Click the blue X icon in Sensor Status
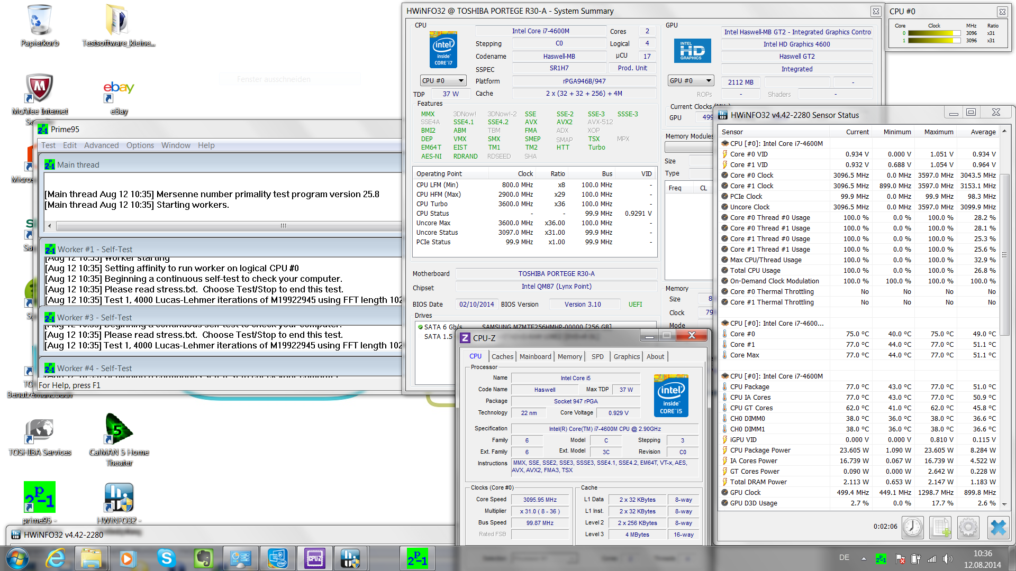Image resolution: width=1016 pixels, height=571 pixels. click(x=998, y=527)
